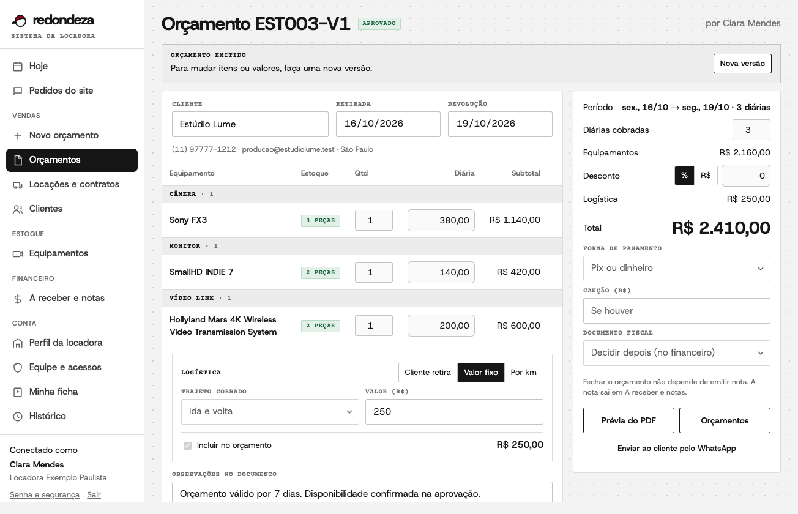Click the redondeza logo icon

[x=19, y=20]
